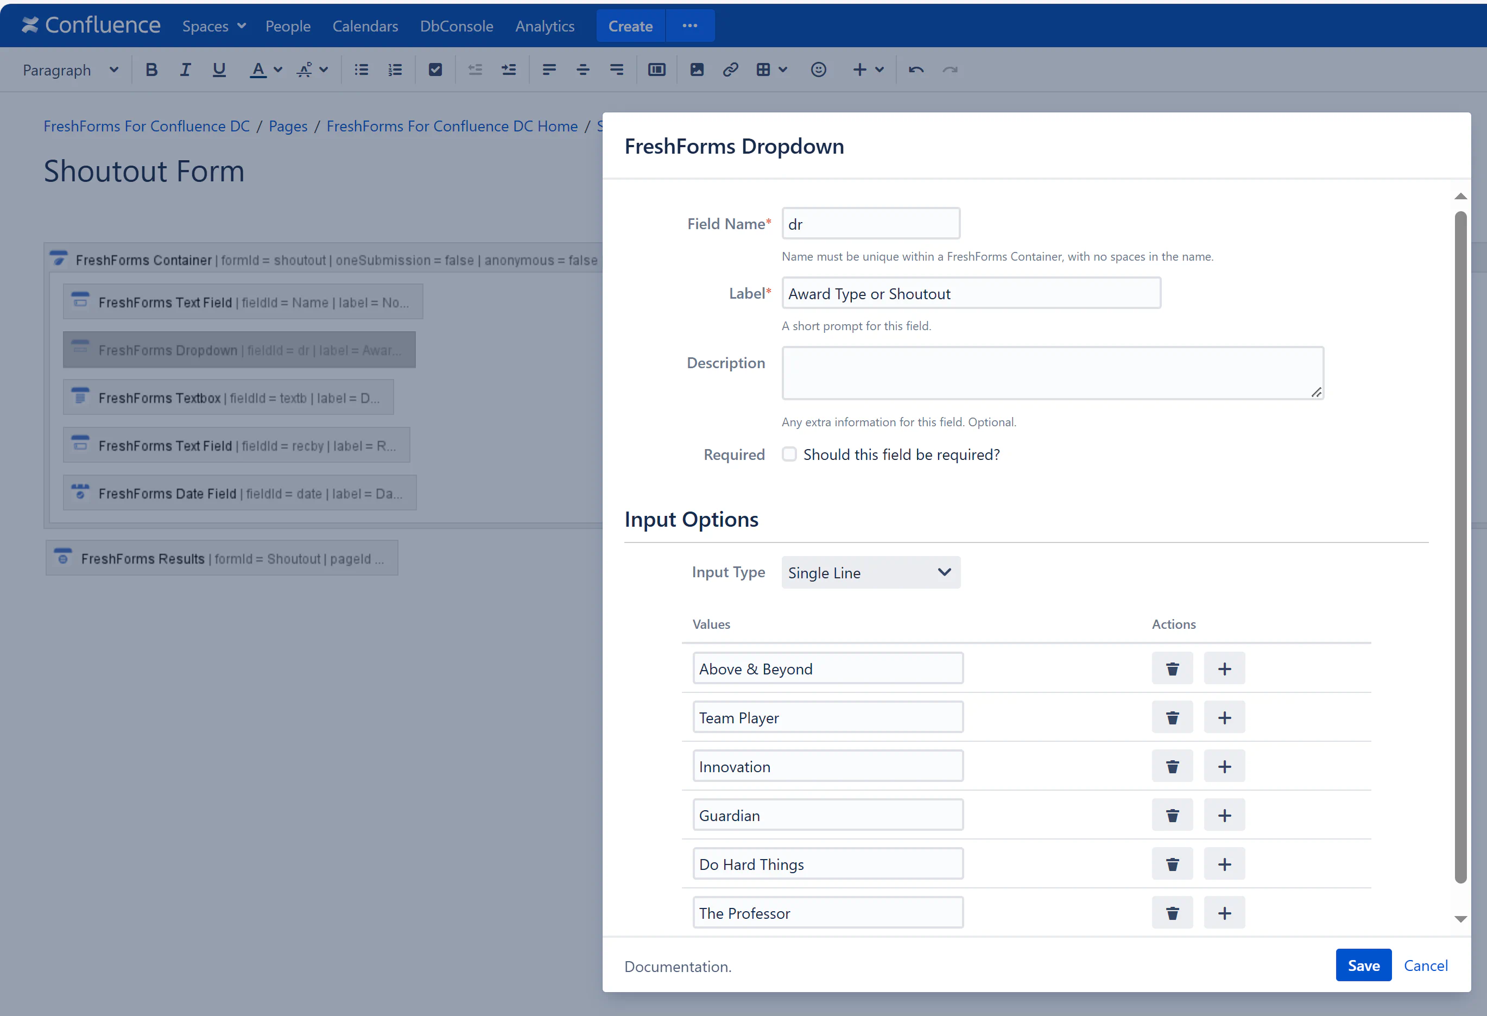Add a row after 'The Professor'

point(1223,913)
